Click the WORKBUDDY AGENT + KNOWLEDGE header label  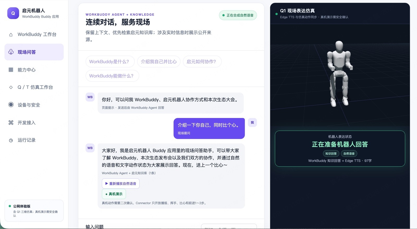(x=120, y=15)
